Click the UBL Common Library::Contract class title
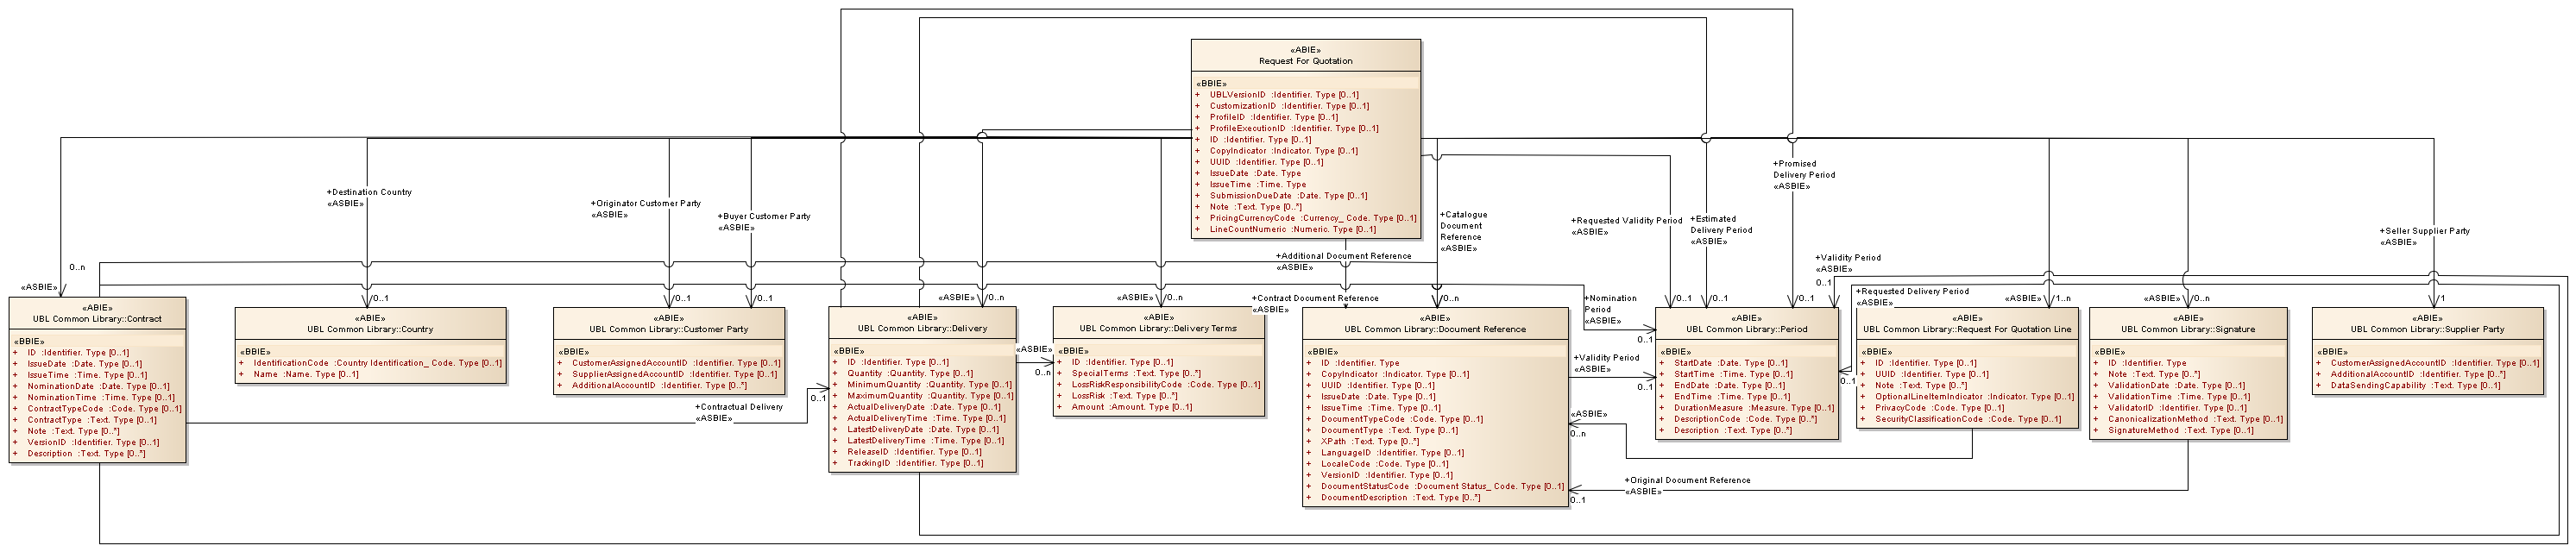Viewport: 2576px width, 552px height. click(x=97, y=319)
